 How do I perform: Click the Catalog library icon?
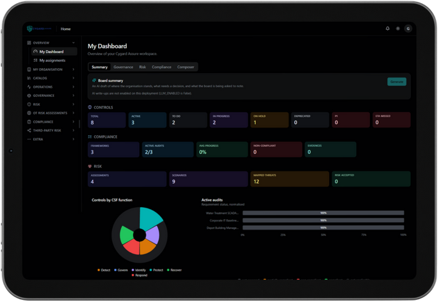(29, 78)
